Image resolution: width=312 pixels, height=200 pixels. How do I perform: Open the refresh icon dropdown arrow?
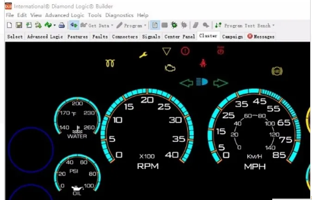[55, 25]
